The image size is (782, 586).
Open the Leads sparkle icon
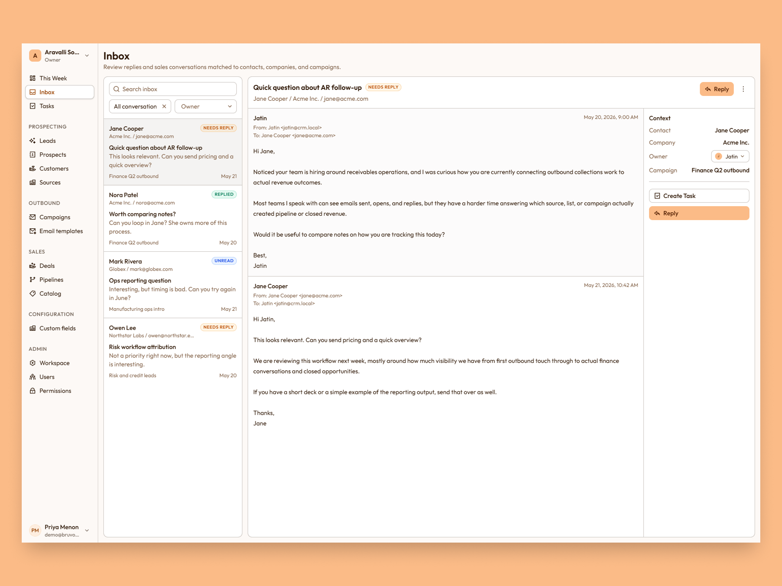tap(33, 141)
